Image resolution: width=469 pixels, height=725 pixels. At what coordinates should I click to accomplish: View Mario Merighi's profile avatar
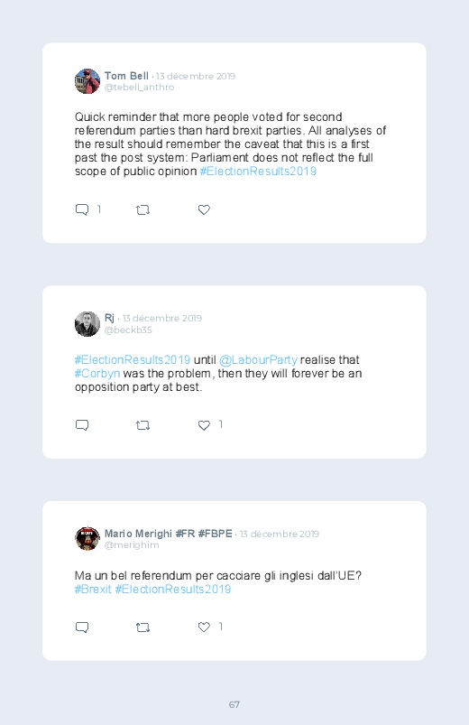87,539
